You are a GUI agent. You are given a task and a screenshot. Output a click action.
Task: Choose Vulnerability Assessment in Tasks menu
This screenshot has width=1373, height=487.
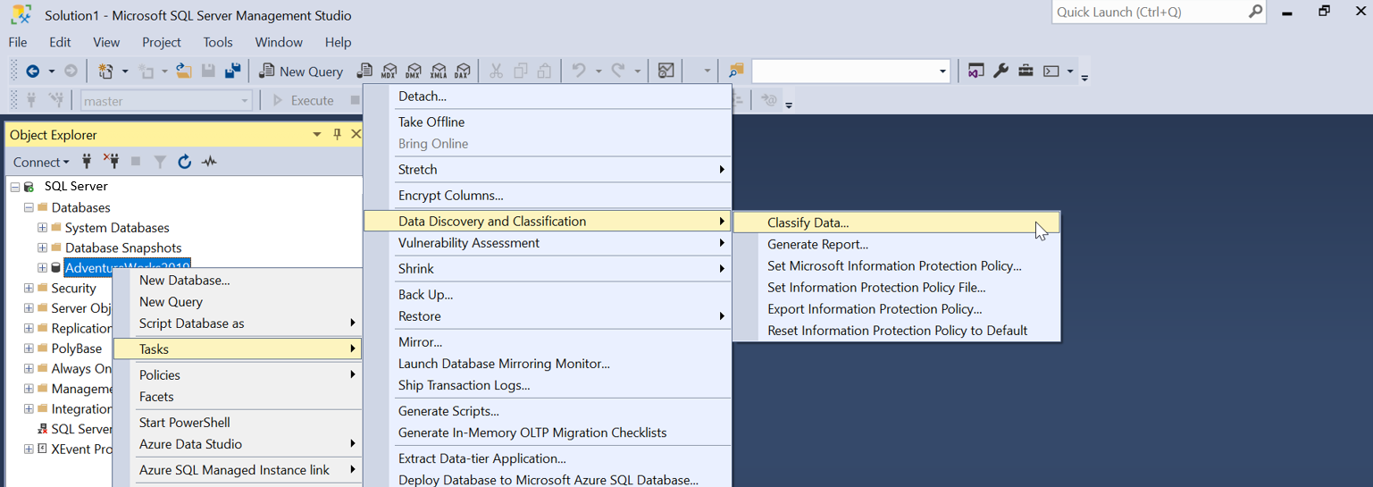coord(468,243)
